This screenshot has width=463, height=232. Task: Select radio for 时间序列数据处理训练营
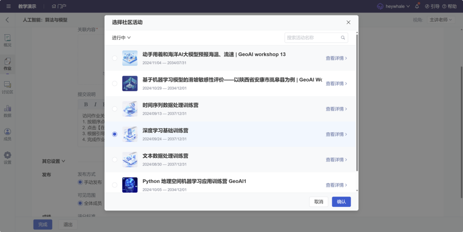tap(114, 109)
